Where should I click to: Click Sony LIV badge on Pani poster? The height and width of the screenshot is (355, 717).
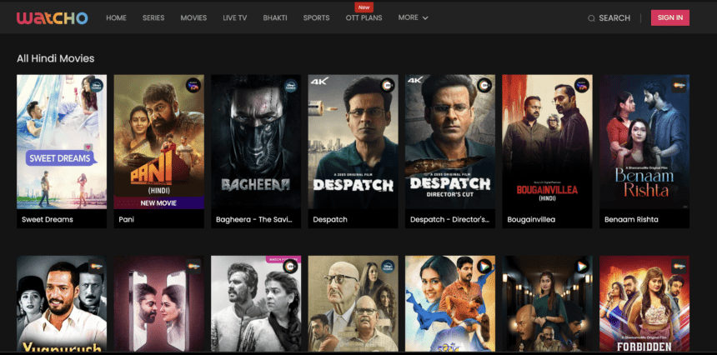coord(193,86)
